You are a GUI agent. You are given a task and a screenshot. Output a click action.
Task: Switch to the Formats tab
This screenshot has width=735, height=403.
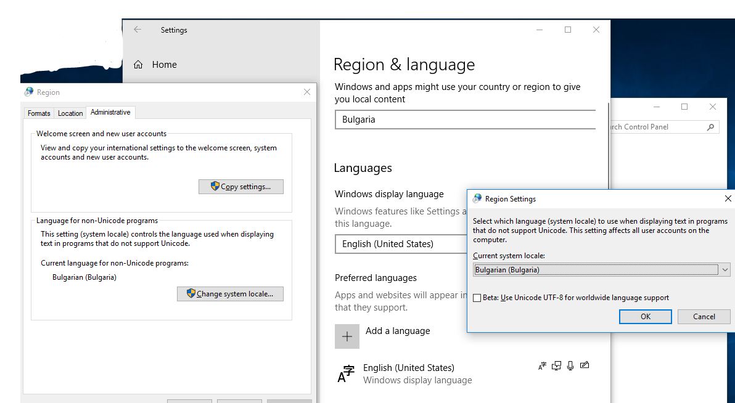(39, 113)
